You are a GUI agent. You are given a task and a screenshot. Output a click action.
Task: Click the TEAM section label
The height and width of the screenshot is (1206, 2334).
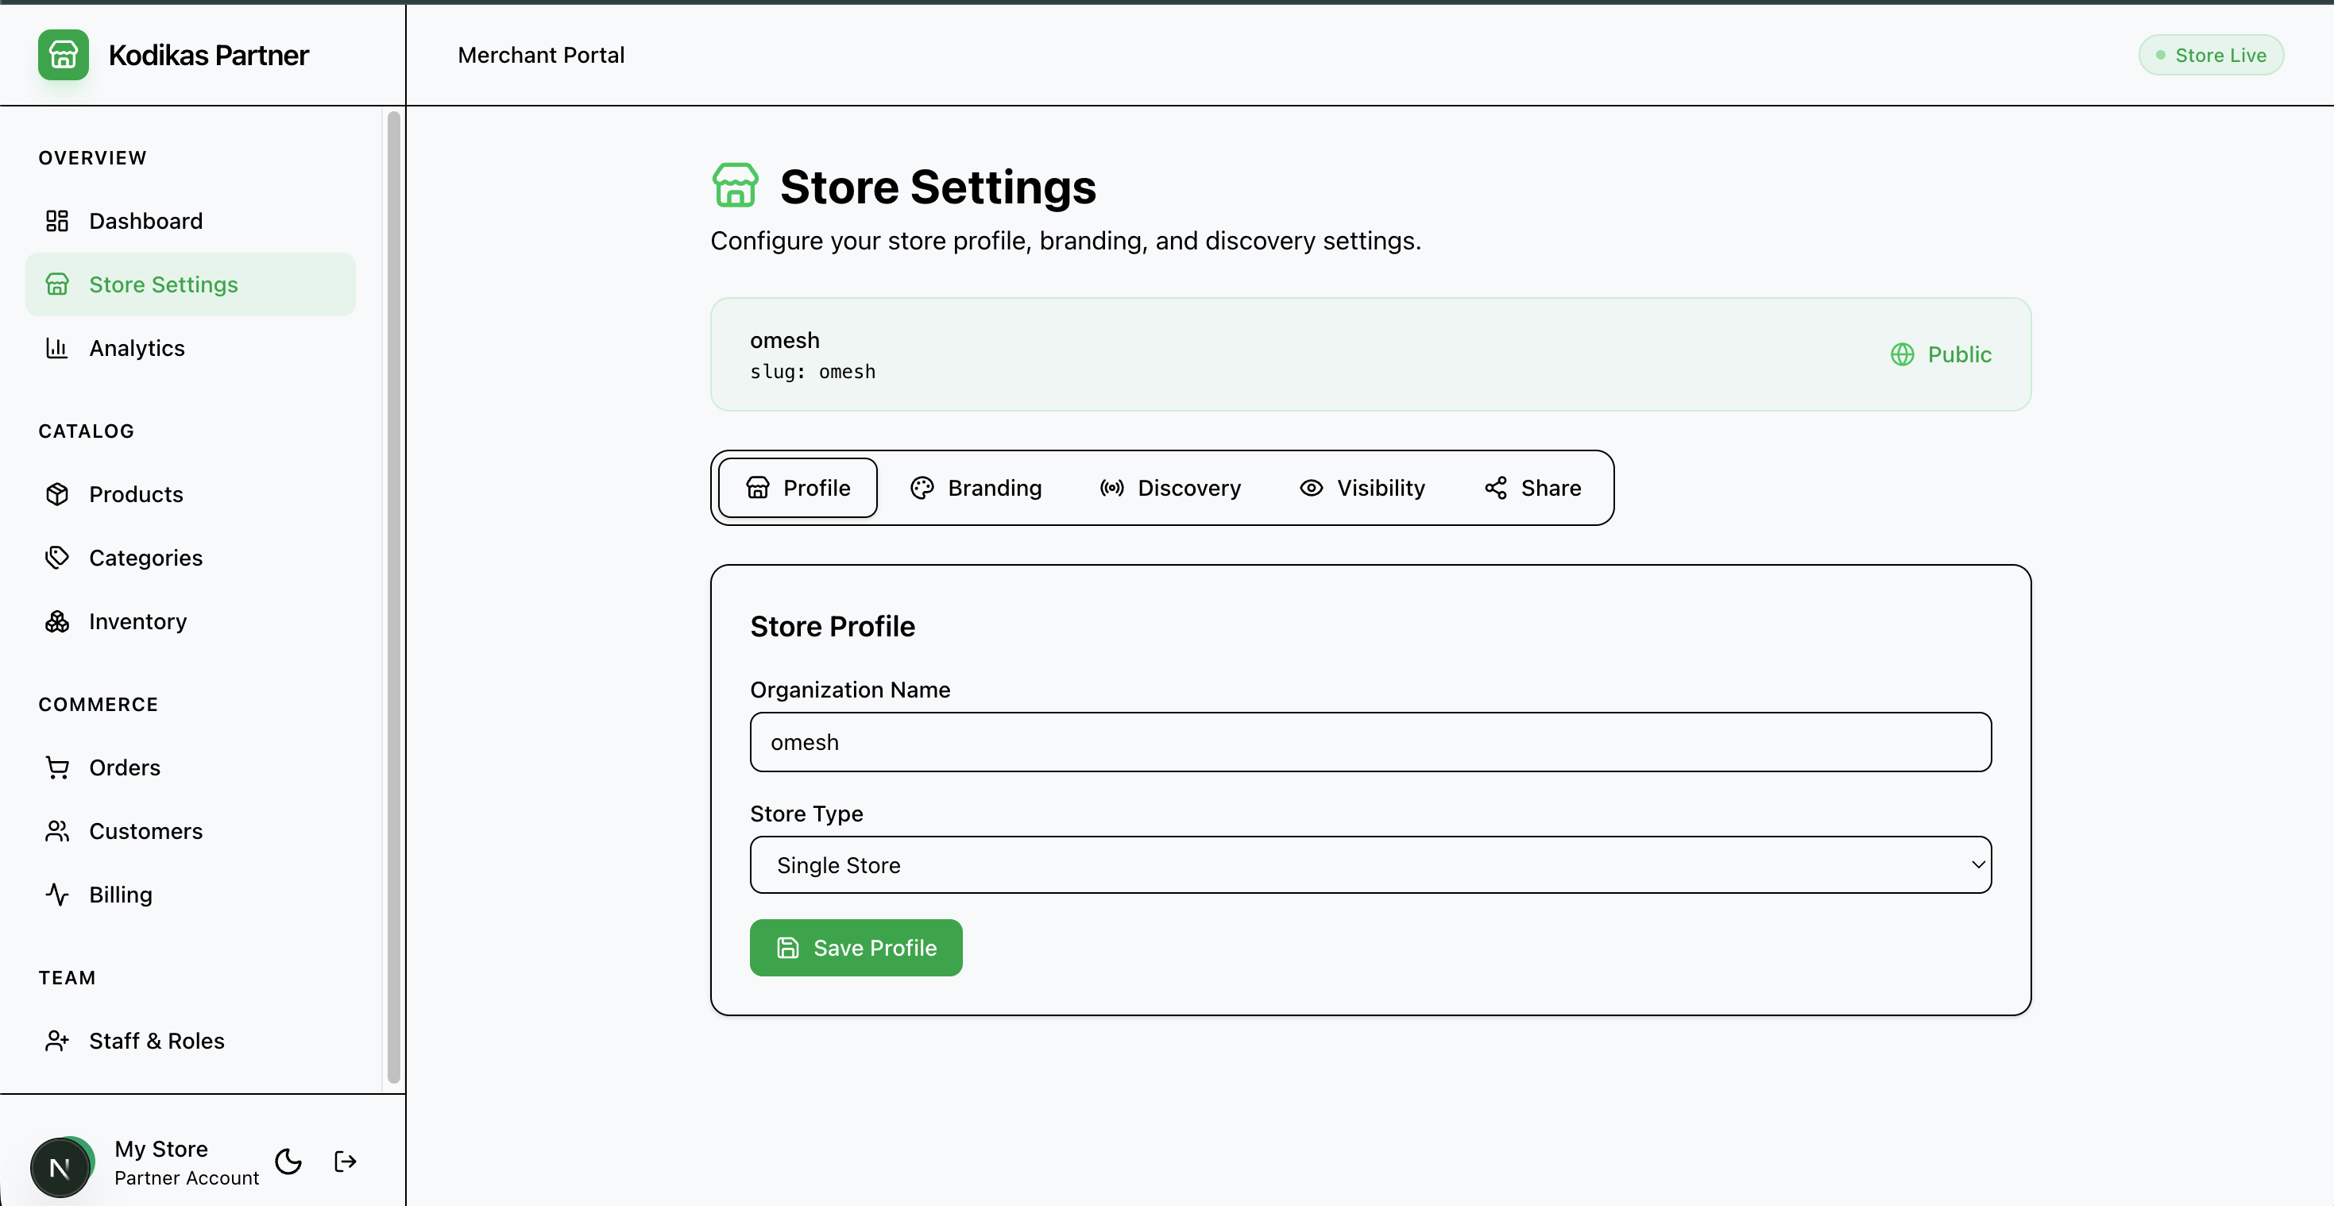[x=67, y=978]
